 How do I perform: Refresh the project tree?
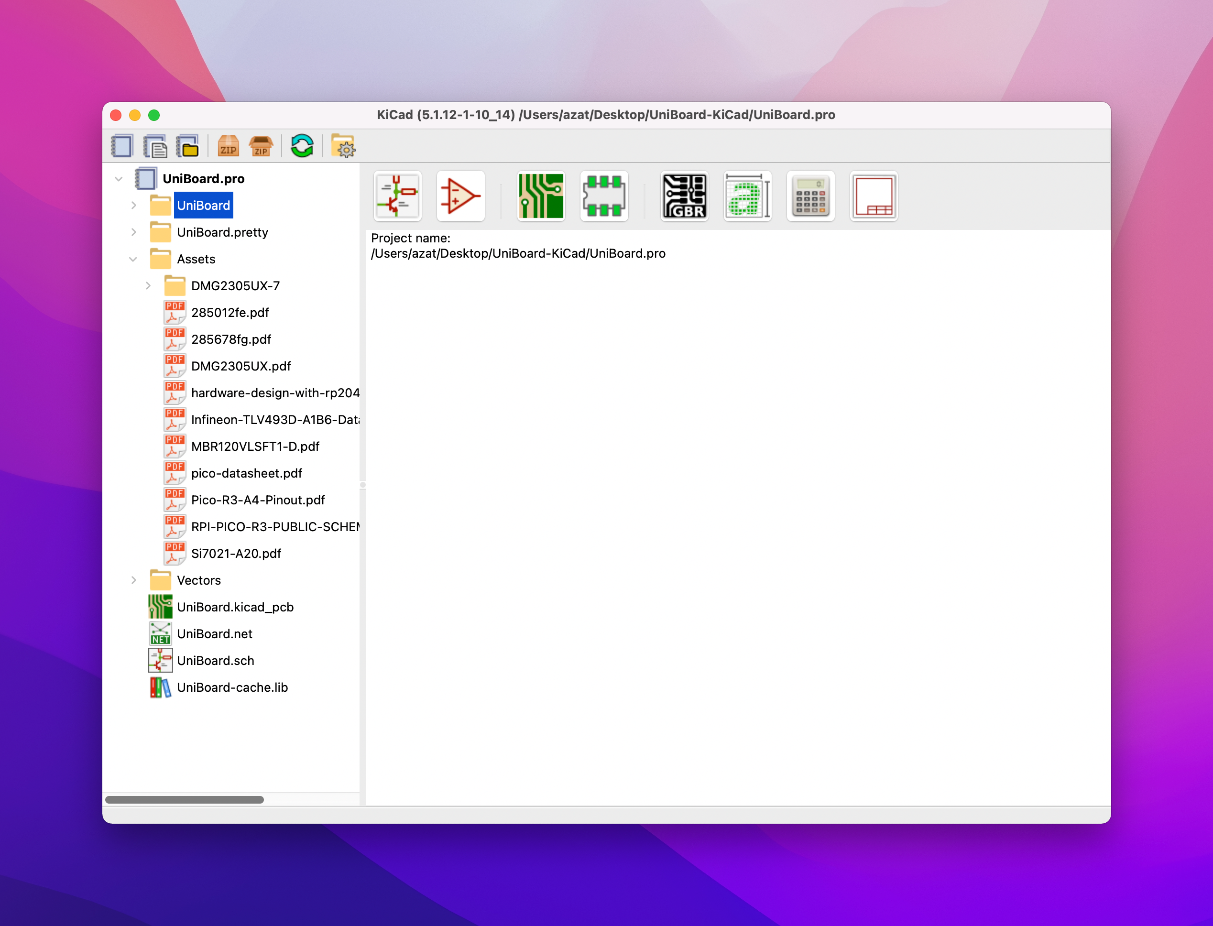(x=302, y=147)
